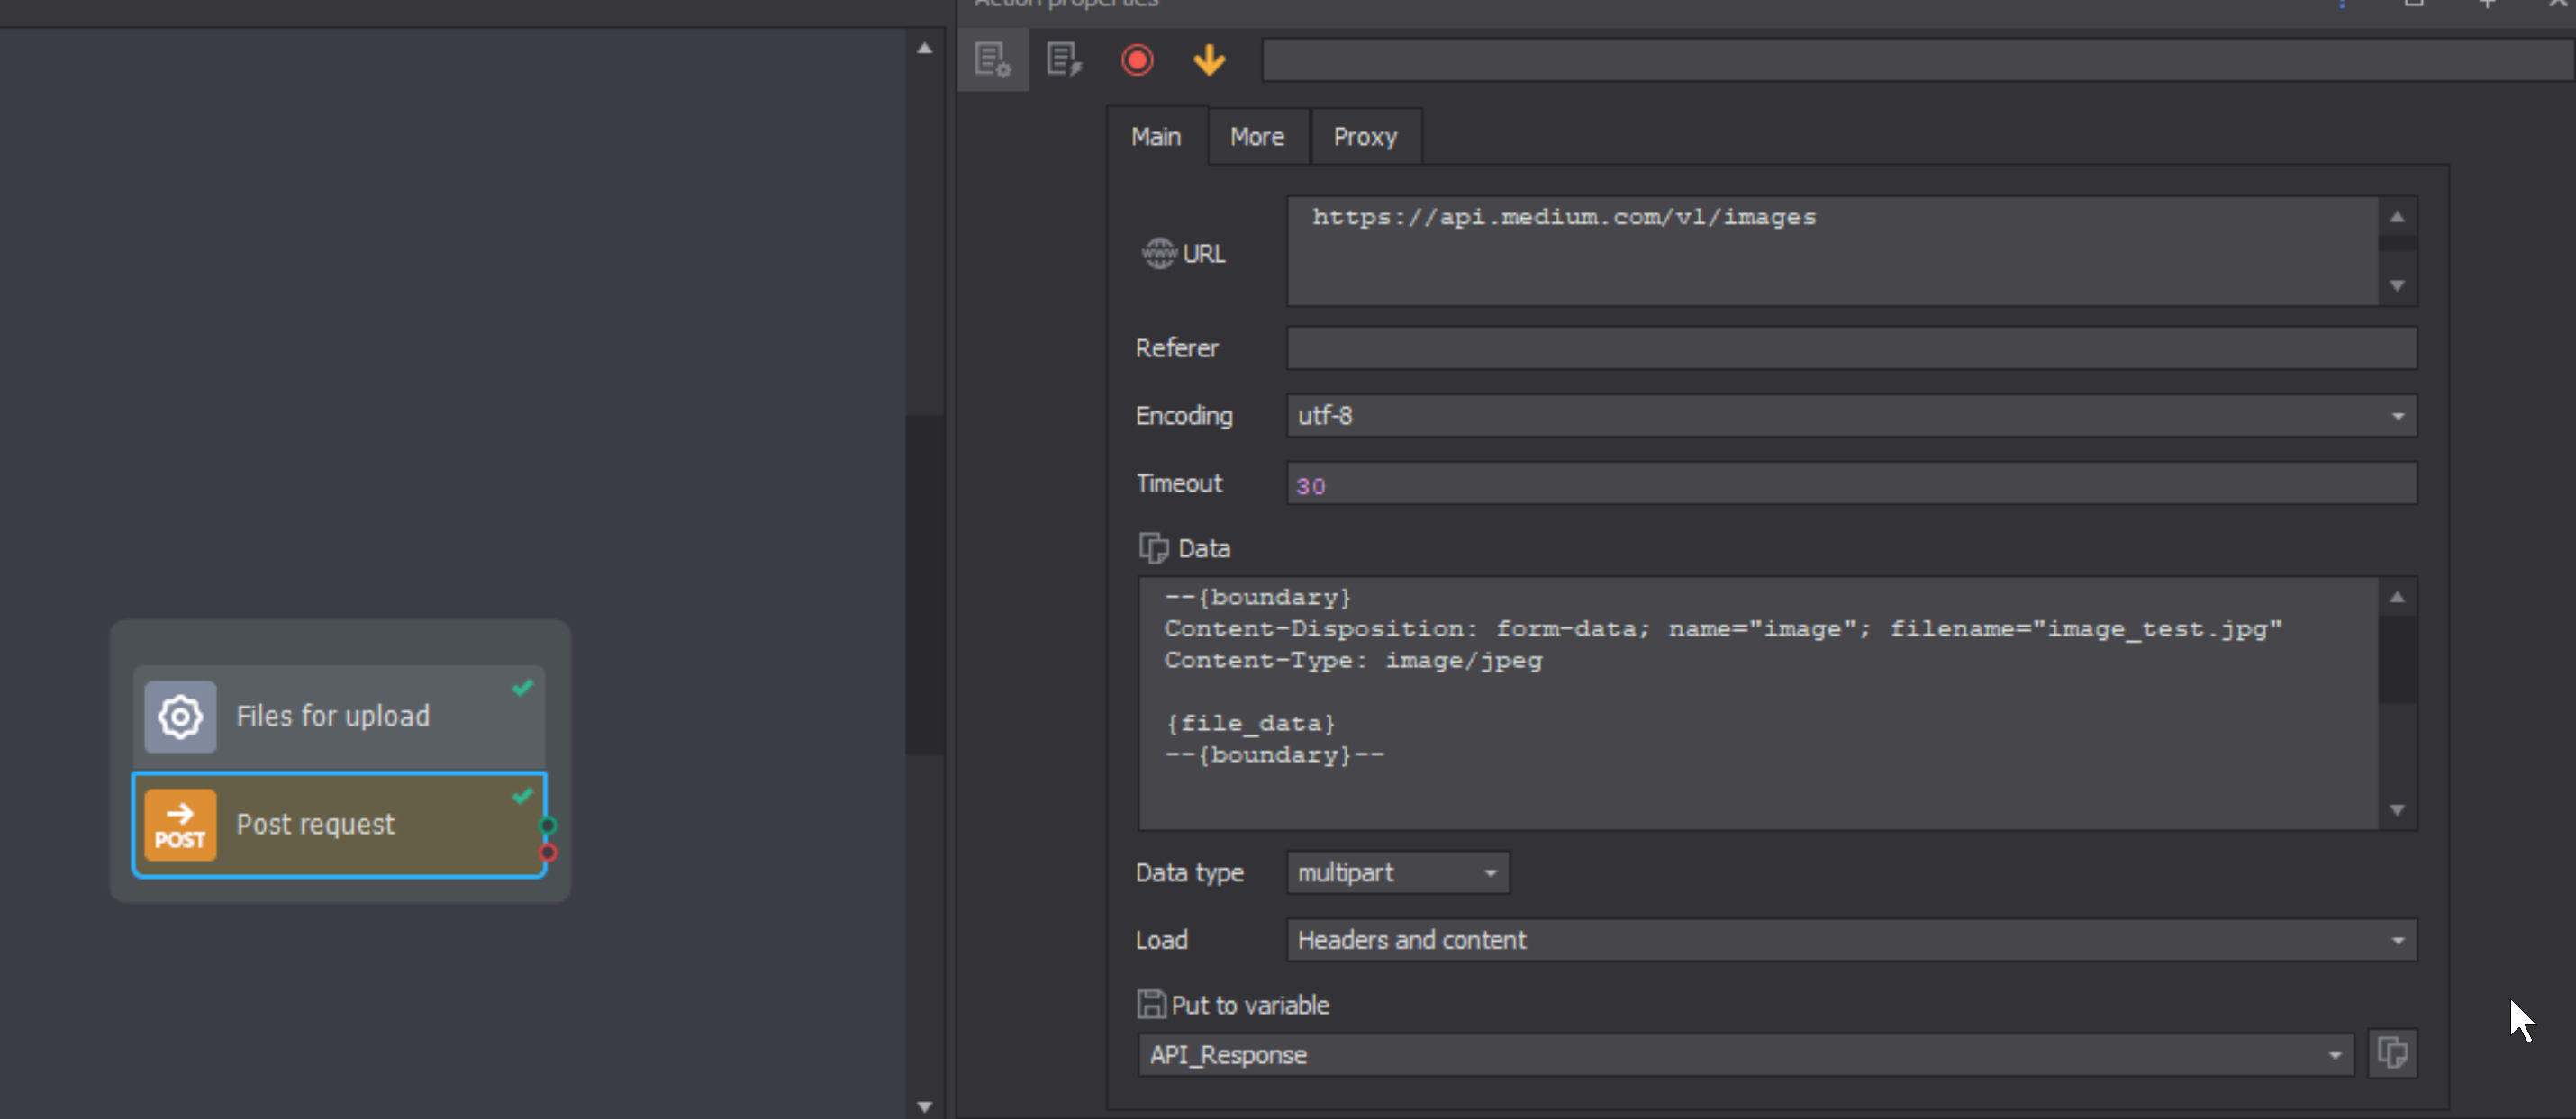Click the copy icon next to Data label
The image size is (2576, 1119).
tap(1153, 547)
